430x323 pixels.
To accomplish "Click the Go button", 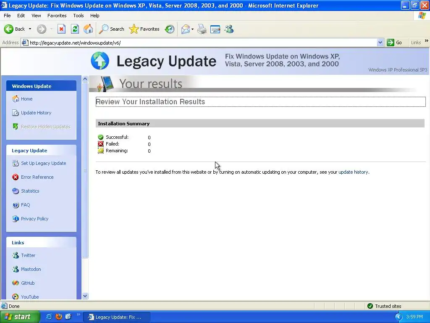I will click(394, 42).
